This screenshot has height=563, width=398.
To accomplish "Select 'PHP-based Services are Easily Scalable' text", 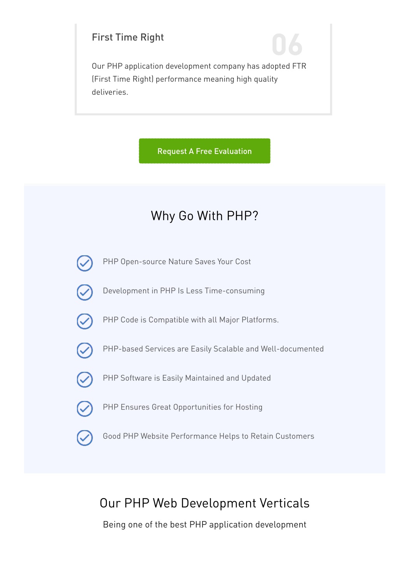I will [173, 349].
